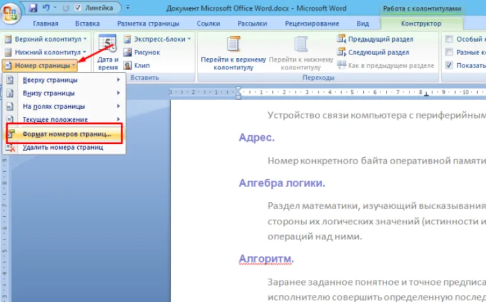
Task: Click the Удалить номера страниц icon
Action: [x=11, y=148]
